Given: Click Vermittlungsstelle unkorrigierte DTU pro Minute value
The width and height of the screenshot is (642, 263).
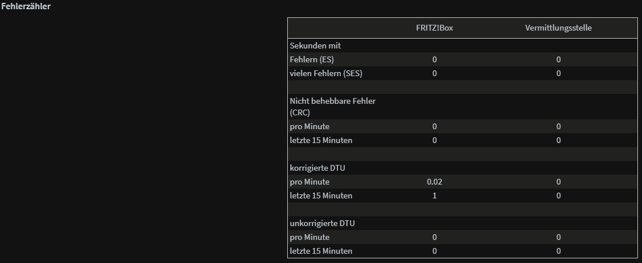Looking at the screenshot, I should click(558, 237).
